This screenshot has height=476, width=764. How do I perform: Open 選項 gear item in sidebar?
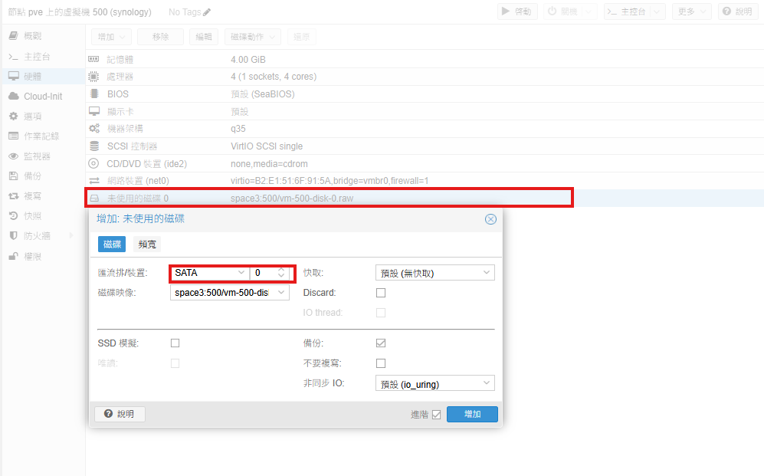[32, 116]
